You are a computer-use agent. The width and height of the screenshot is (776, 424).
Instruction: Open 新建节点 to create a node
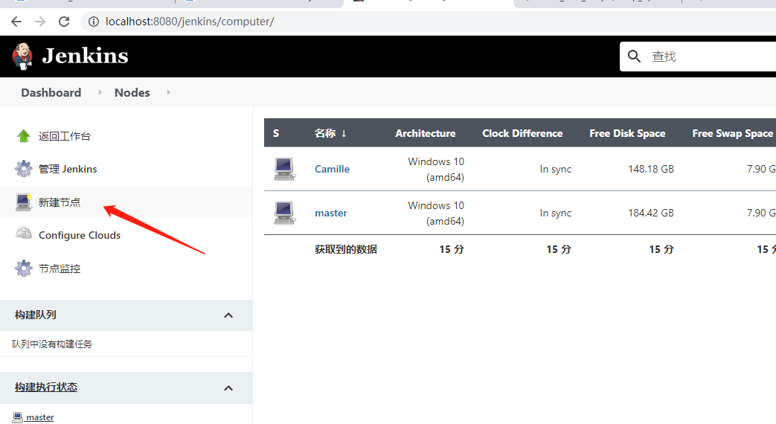[x=60, y=202]
